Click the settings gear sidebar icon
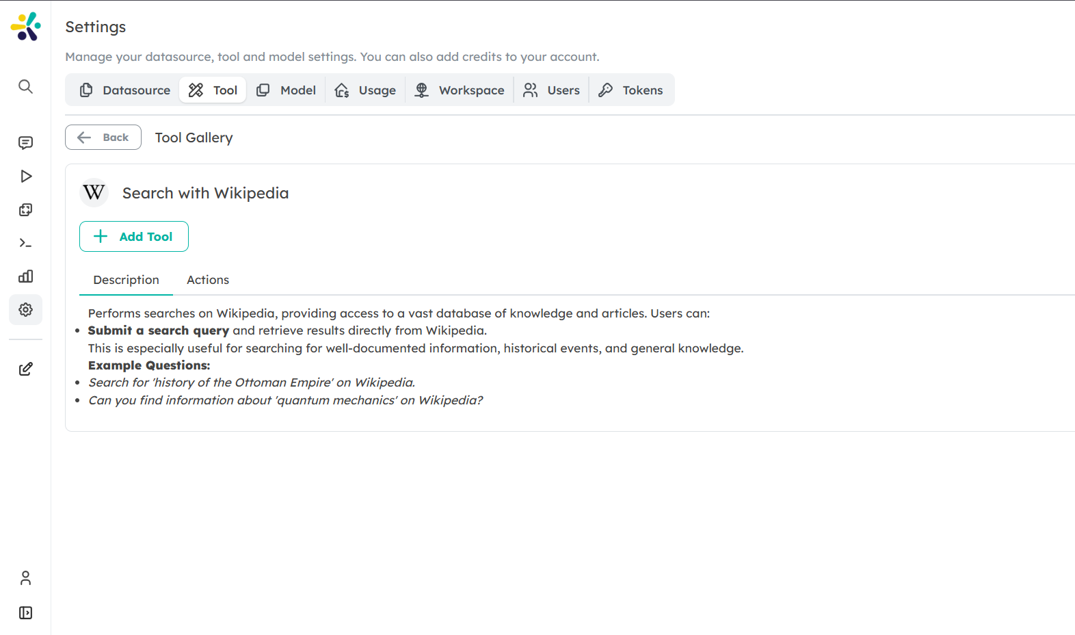Viewport: 1075px width, 635px height. coord(25,310)
